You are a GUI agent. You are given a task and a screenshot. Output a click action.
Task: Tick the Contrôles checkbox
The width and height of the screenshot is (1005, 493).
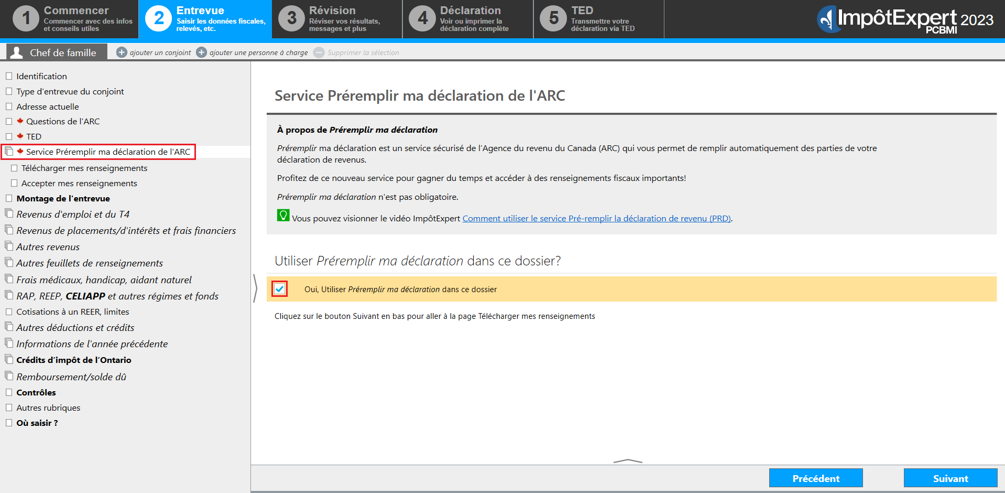(9, 392)
